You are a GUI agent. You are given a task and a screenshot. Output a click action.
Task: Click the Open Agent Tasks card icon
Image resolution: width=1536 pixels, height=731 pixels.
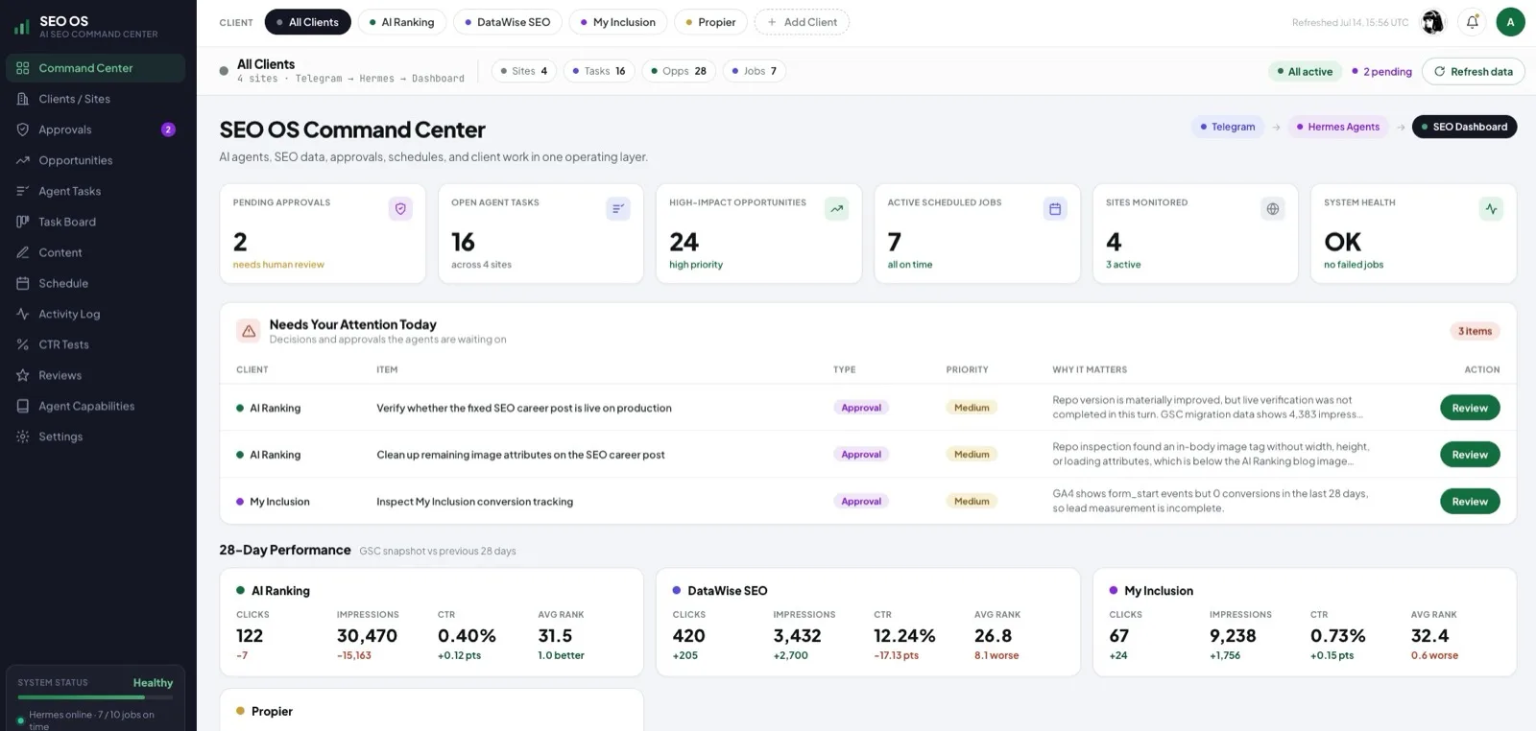618,208
